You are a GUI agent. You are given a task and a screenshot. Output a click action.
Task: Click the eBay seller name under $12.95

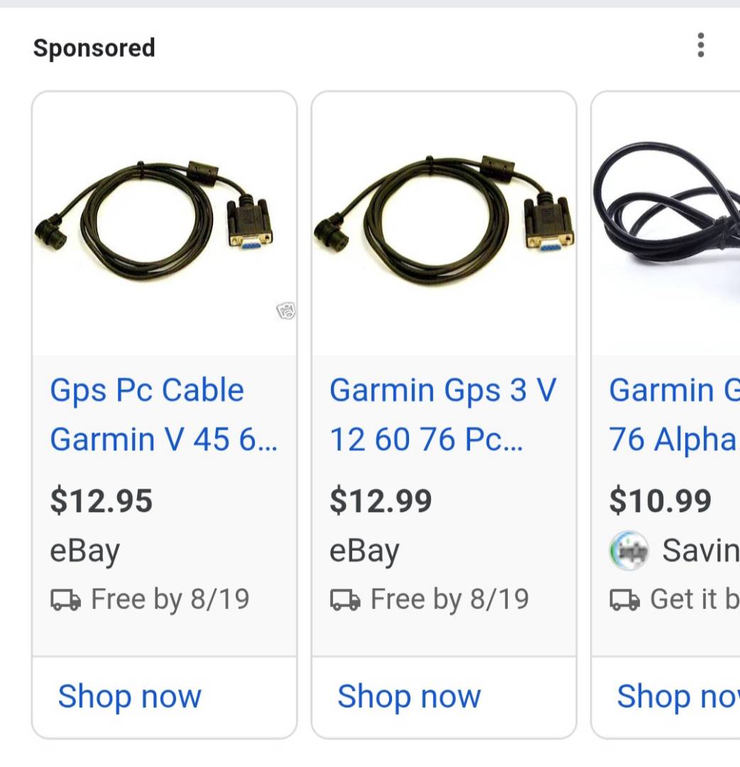coord(85,551)
